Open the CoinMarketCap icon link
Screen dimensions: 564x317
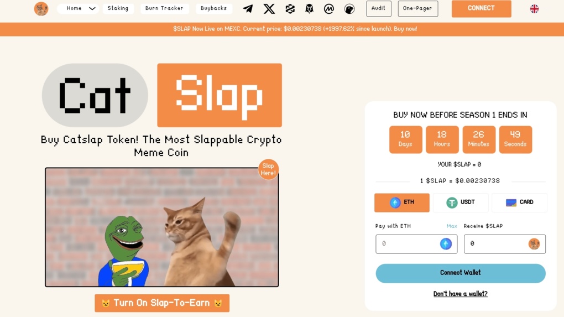tap(329, 9)
